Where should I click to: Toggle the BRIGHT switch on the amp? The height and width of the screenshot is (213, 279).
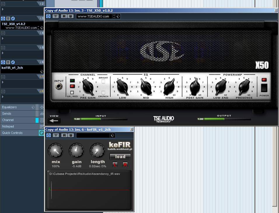point(103,82)
